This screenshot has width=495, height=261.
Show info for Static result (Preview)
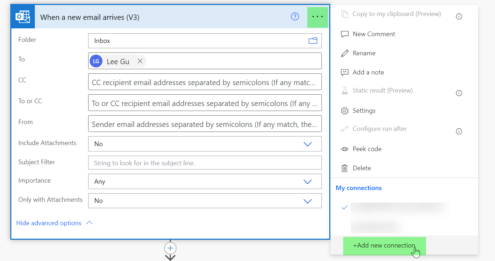(459, 93)
